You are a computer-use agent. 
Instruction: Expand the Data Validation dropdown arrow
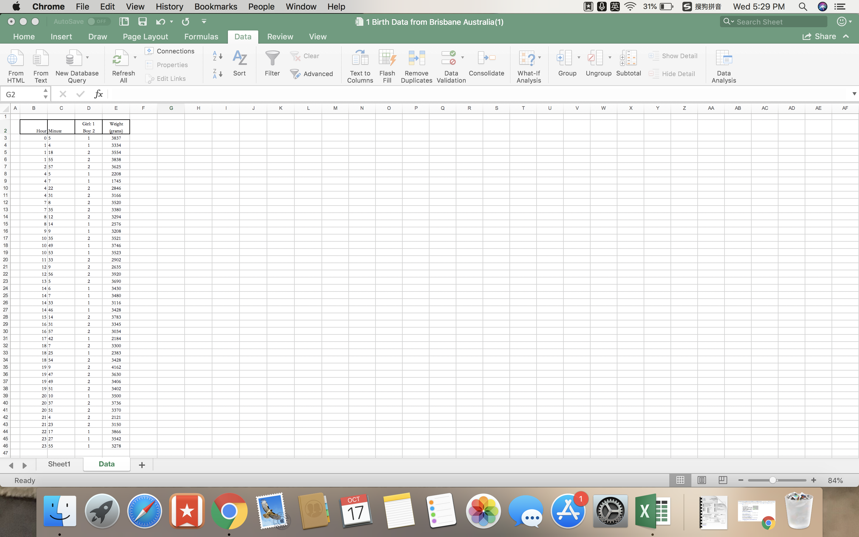[463, 57]
